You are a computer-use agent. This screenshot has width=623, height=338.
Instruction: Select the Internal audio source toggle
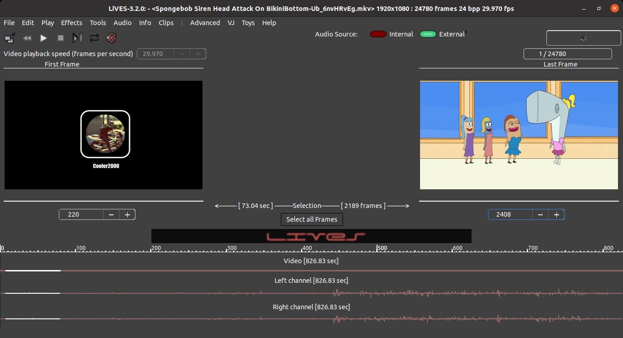[378, 34]
